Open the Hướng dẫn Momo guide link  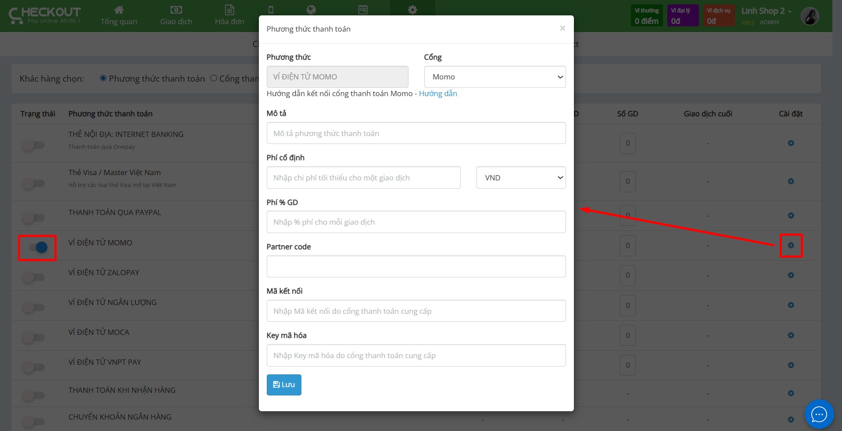[438, 93]
